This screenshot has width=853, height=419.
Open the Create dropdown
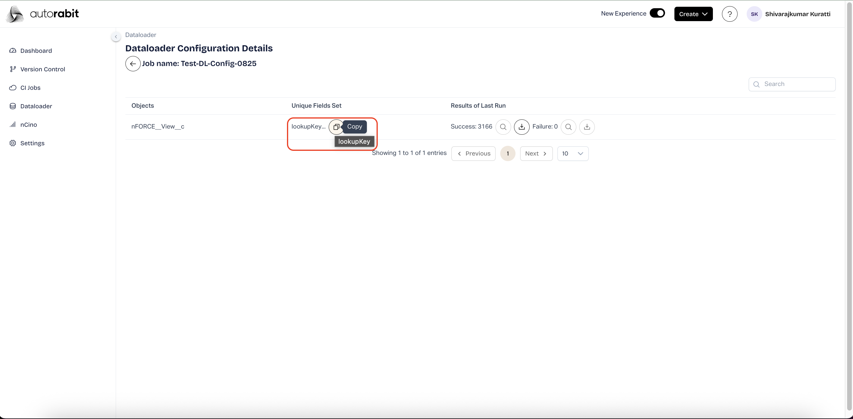tap(693, 14)
